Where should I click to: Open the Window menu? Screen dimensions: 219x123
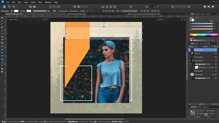pos(48,2)
